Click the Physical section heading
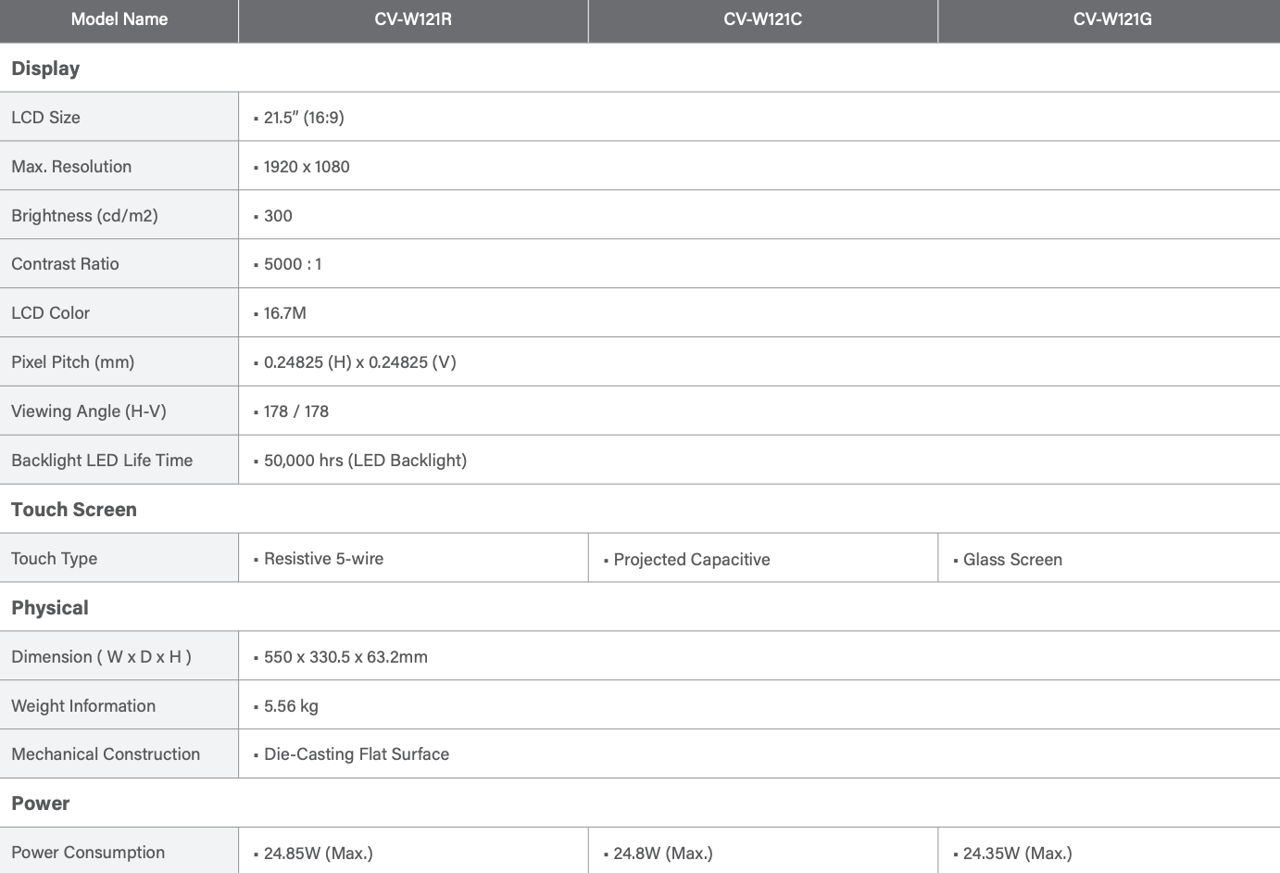 coord(50,608)
